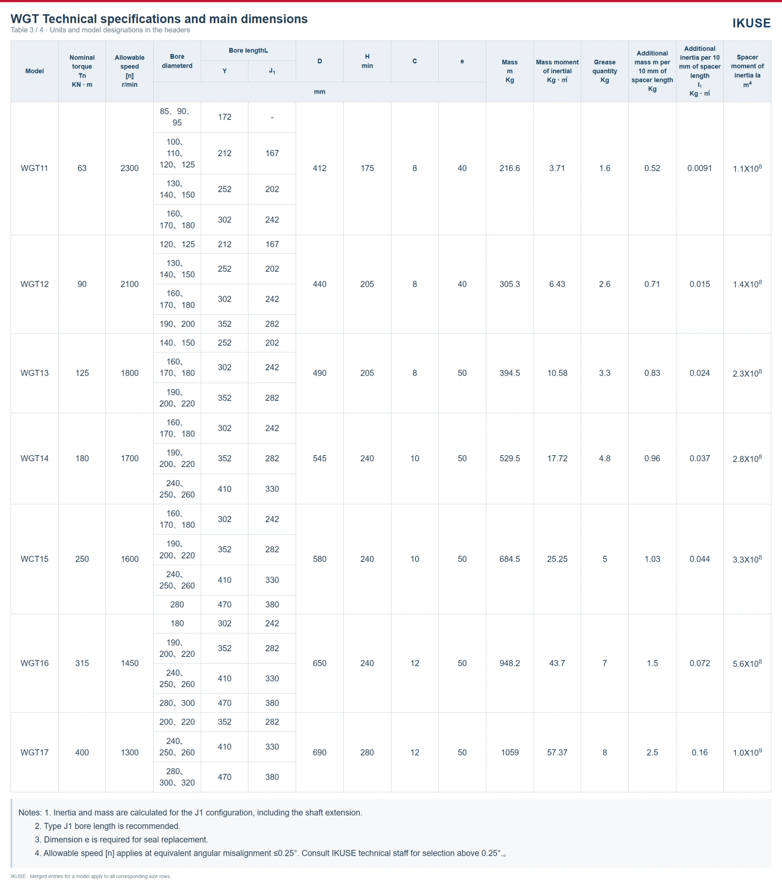The height and width of the screenshot is (888, 782).
Task: Click the Grease quantity column header
Action: 604,71
